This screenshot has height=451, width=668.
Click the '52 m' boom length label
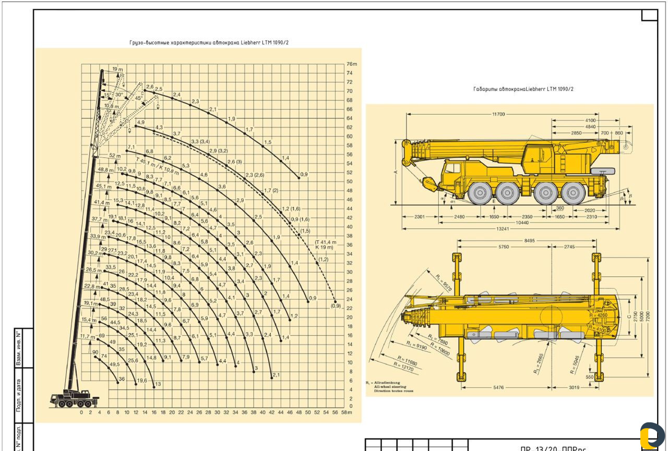(x=115, y=156)
